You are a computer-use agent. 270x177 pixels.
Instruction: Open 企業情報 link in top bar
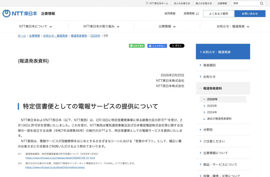(222, 3)
